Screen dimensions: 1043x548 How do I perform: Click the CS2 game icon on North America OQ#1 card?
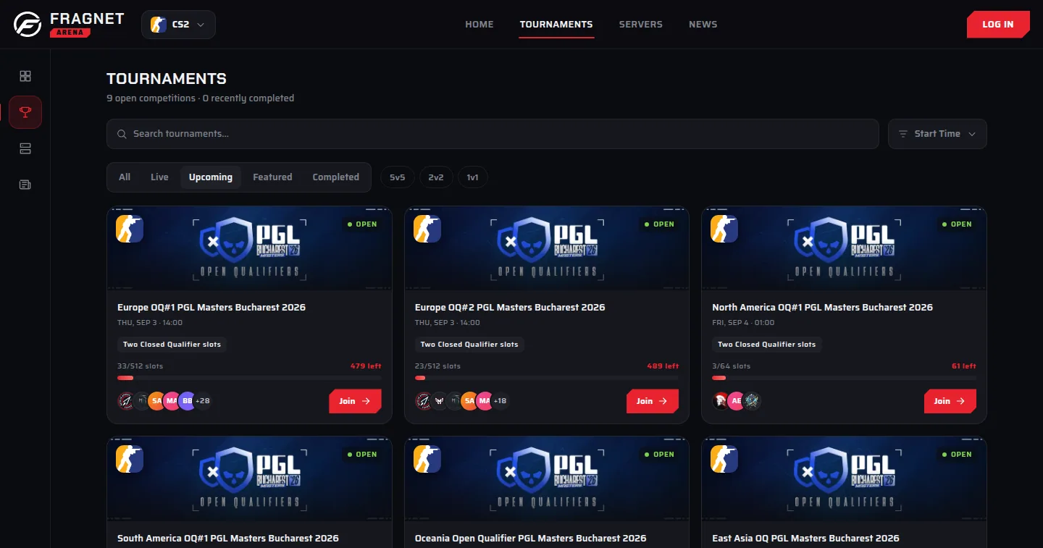(724, 229)
